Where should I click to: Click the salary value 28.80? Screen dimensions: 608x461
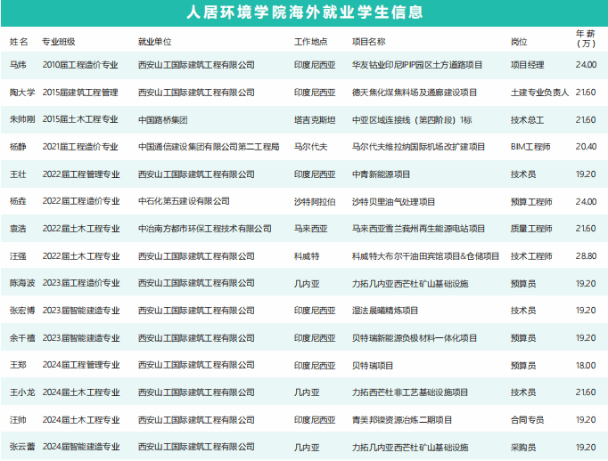pyautogui.click(x=586, y=256)
